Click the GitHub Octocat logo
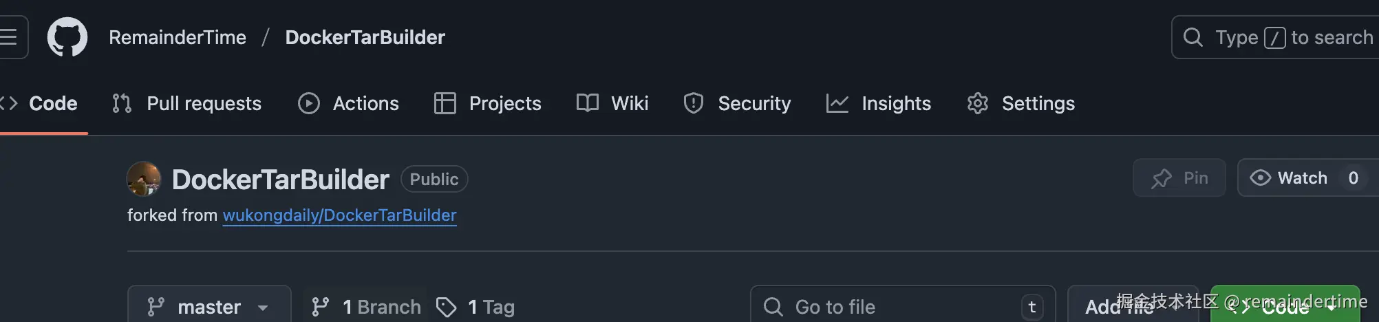The height and width of the screenshot is (322, 1379). point(67,37)
